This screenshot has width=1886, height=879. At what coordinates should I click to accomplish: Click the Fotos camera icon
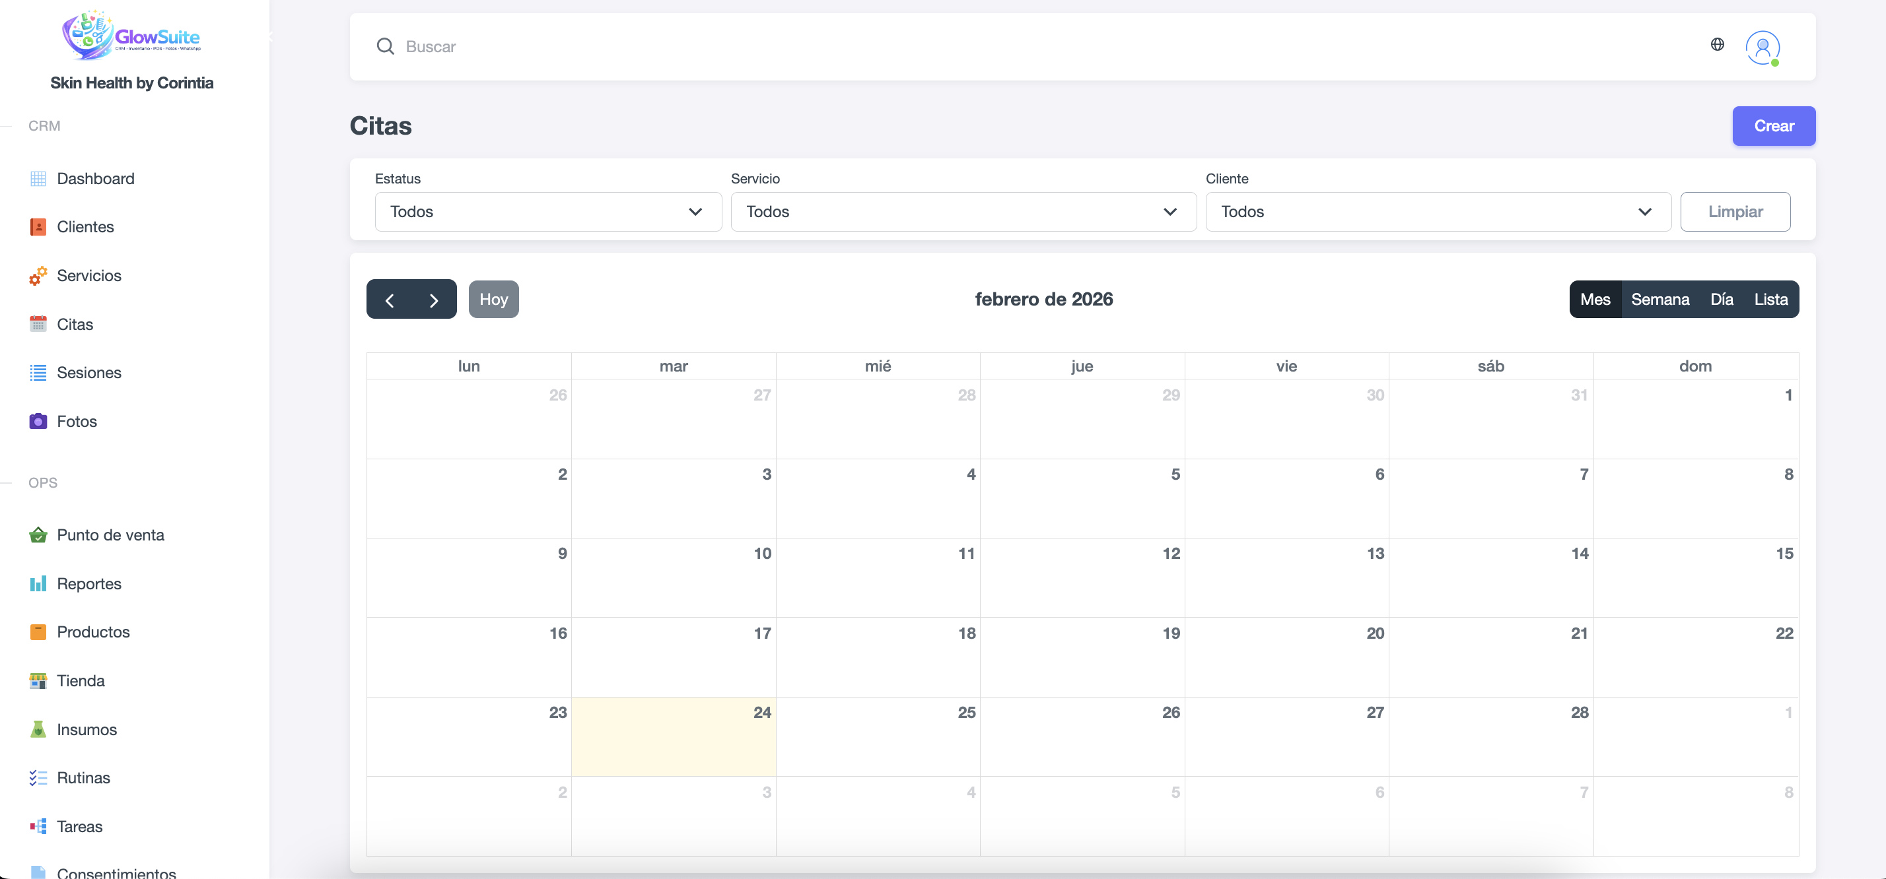click(x=38, y=422)
